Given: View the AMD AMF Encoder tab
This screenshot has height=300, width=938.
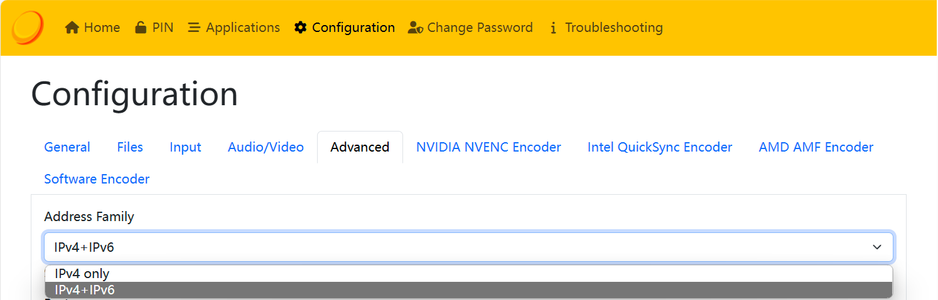Looking at the screenshot, I should (816, 147).
